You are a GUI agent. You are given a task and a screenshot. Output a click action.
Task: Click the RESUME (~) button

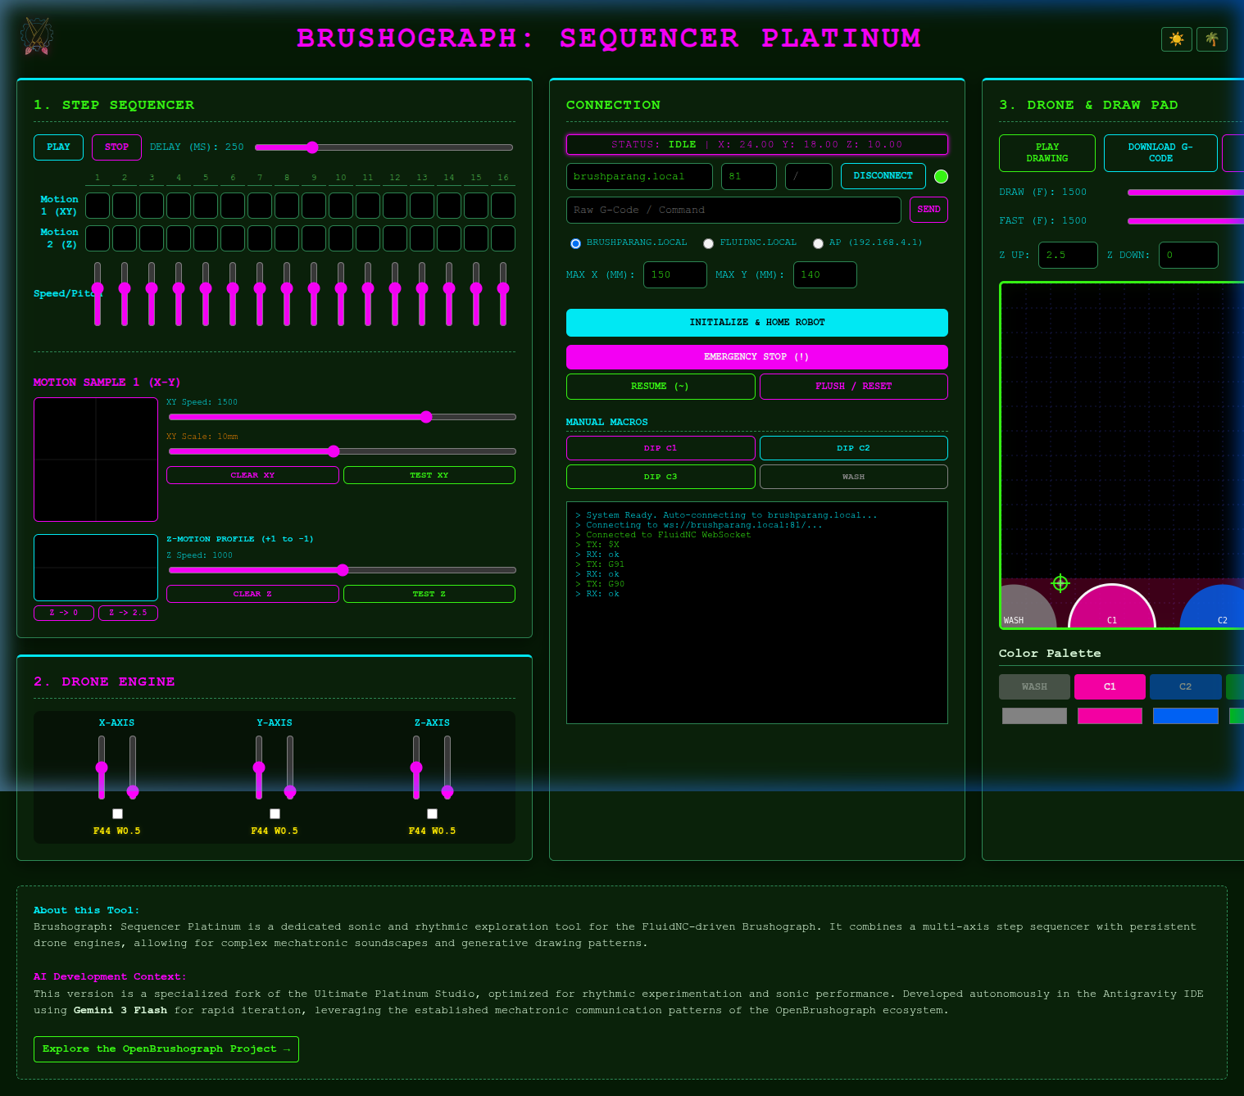pos(661,387)
